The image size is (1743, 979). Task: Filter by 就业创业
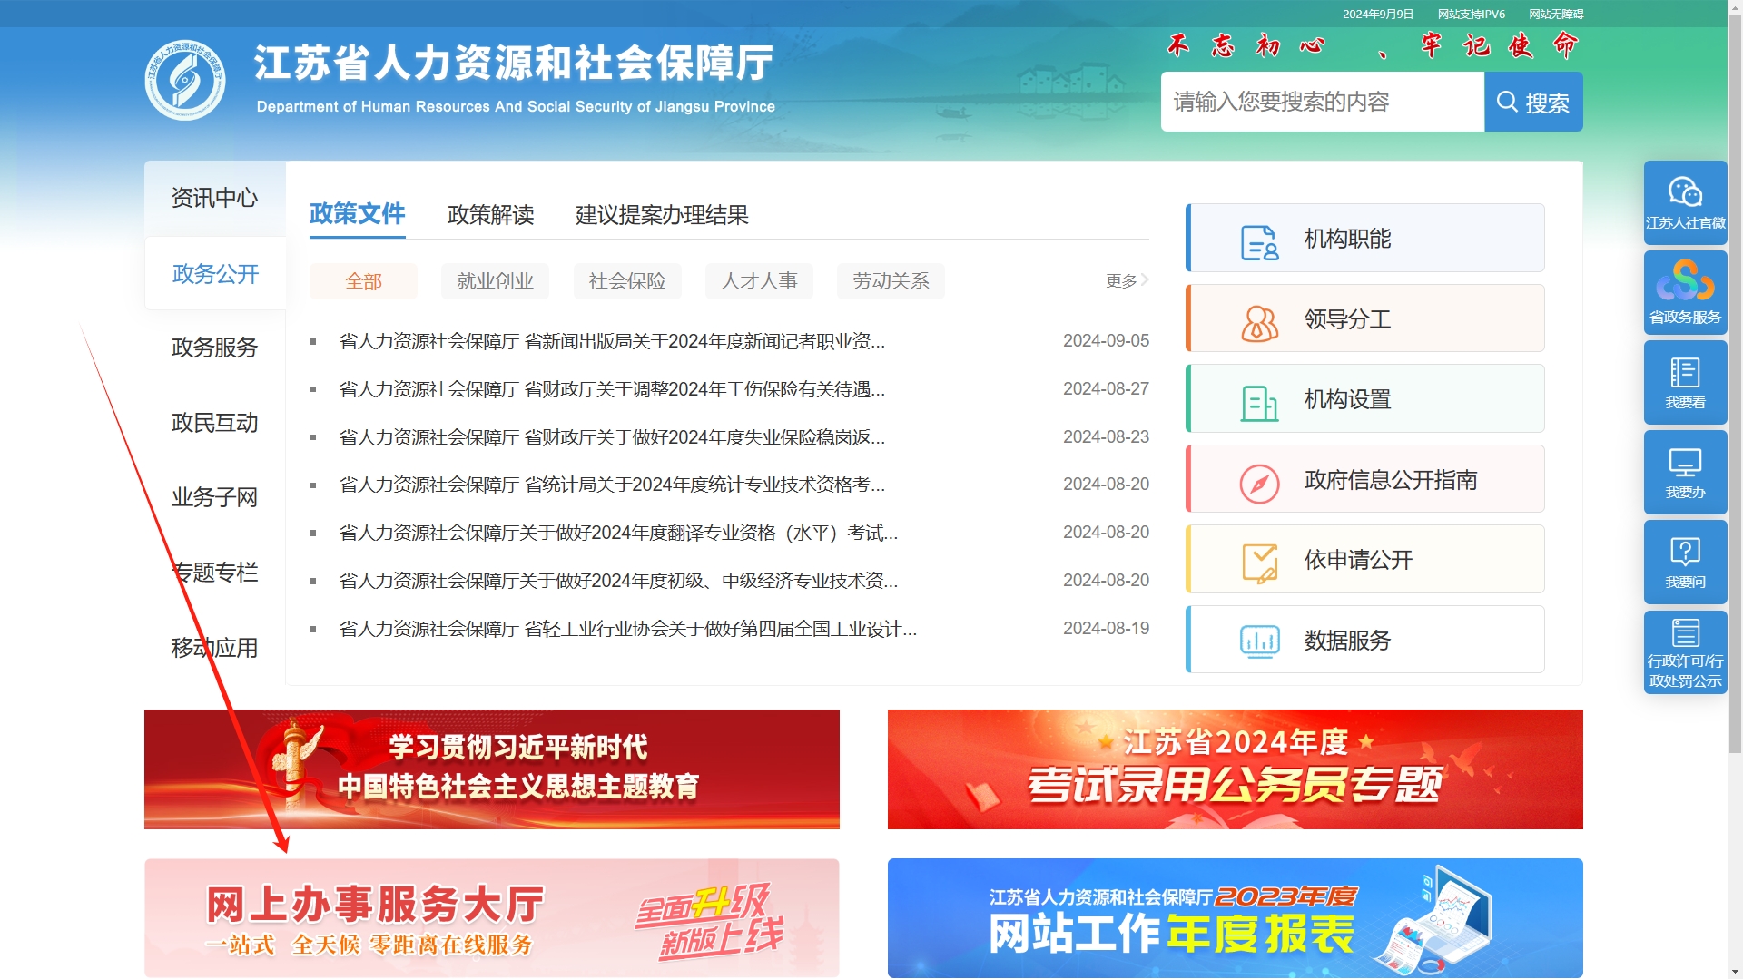click(495, 281)
